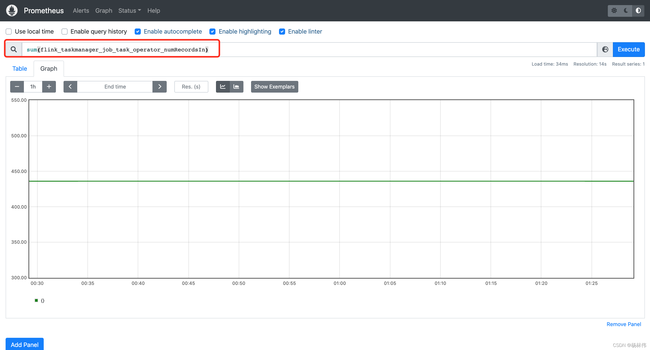Image resolution: width=650 pixels, height=350 pixels.
Task: Disable the Enable linter checkbox
Action: [x=282, y=32]
